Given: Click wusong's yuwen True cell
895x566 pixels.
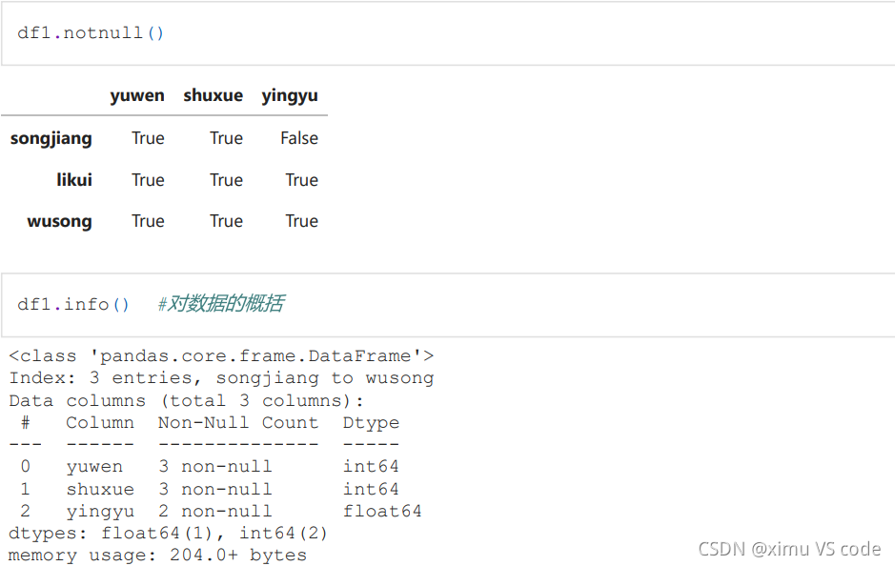Looking at the screenshot, I should 148,221.
